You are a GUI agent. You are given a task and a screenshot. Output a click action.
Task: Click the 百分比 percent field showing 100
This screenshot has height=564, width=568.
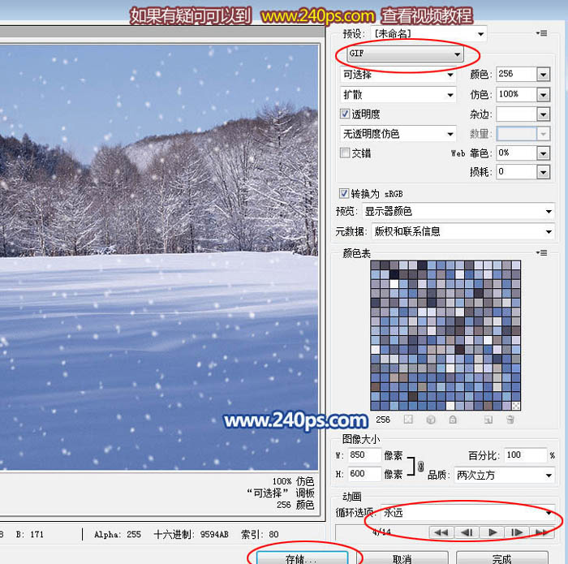coord(525,455)
